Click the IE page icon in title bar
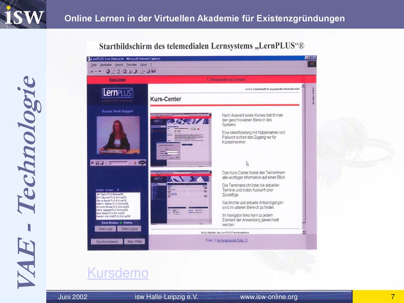Viewport: 404px width, 303px height. 89,59
